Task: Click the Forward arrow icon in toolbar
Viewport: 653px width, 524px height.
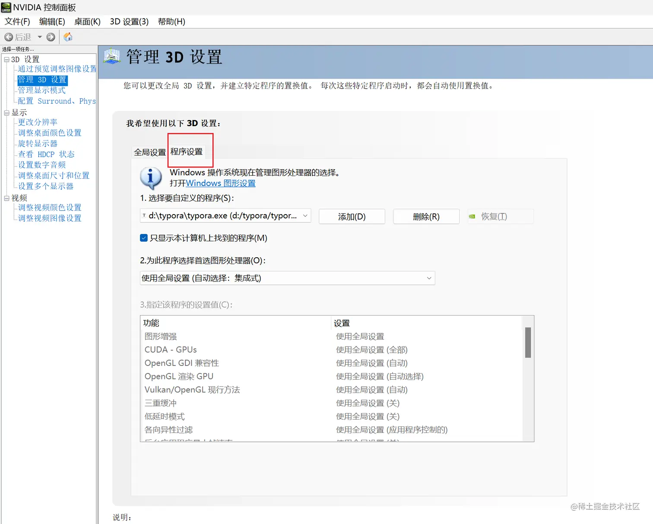Action: tap(51, 37)
